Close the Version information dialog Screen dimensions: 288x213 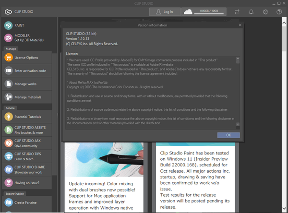pos(240,25)
